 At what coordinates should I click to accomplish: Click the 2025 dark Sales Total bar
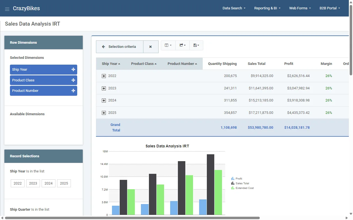pos(211,185)
